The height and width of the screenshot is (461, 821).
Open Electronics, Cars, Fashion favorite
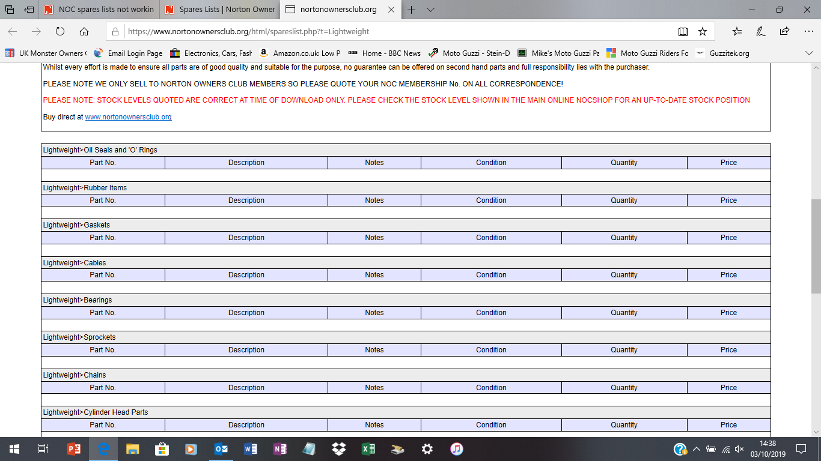(211, 53)
